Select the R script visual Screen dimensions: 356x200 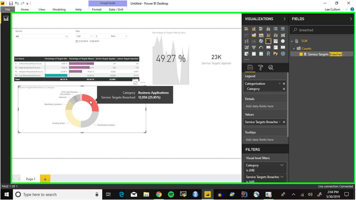[x=268, y=54]
